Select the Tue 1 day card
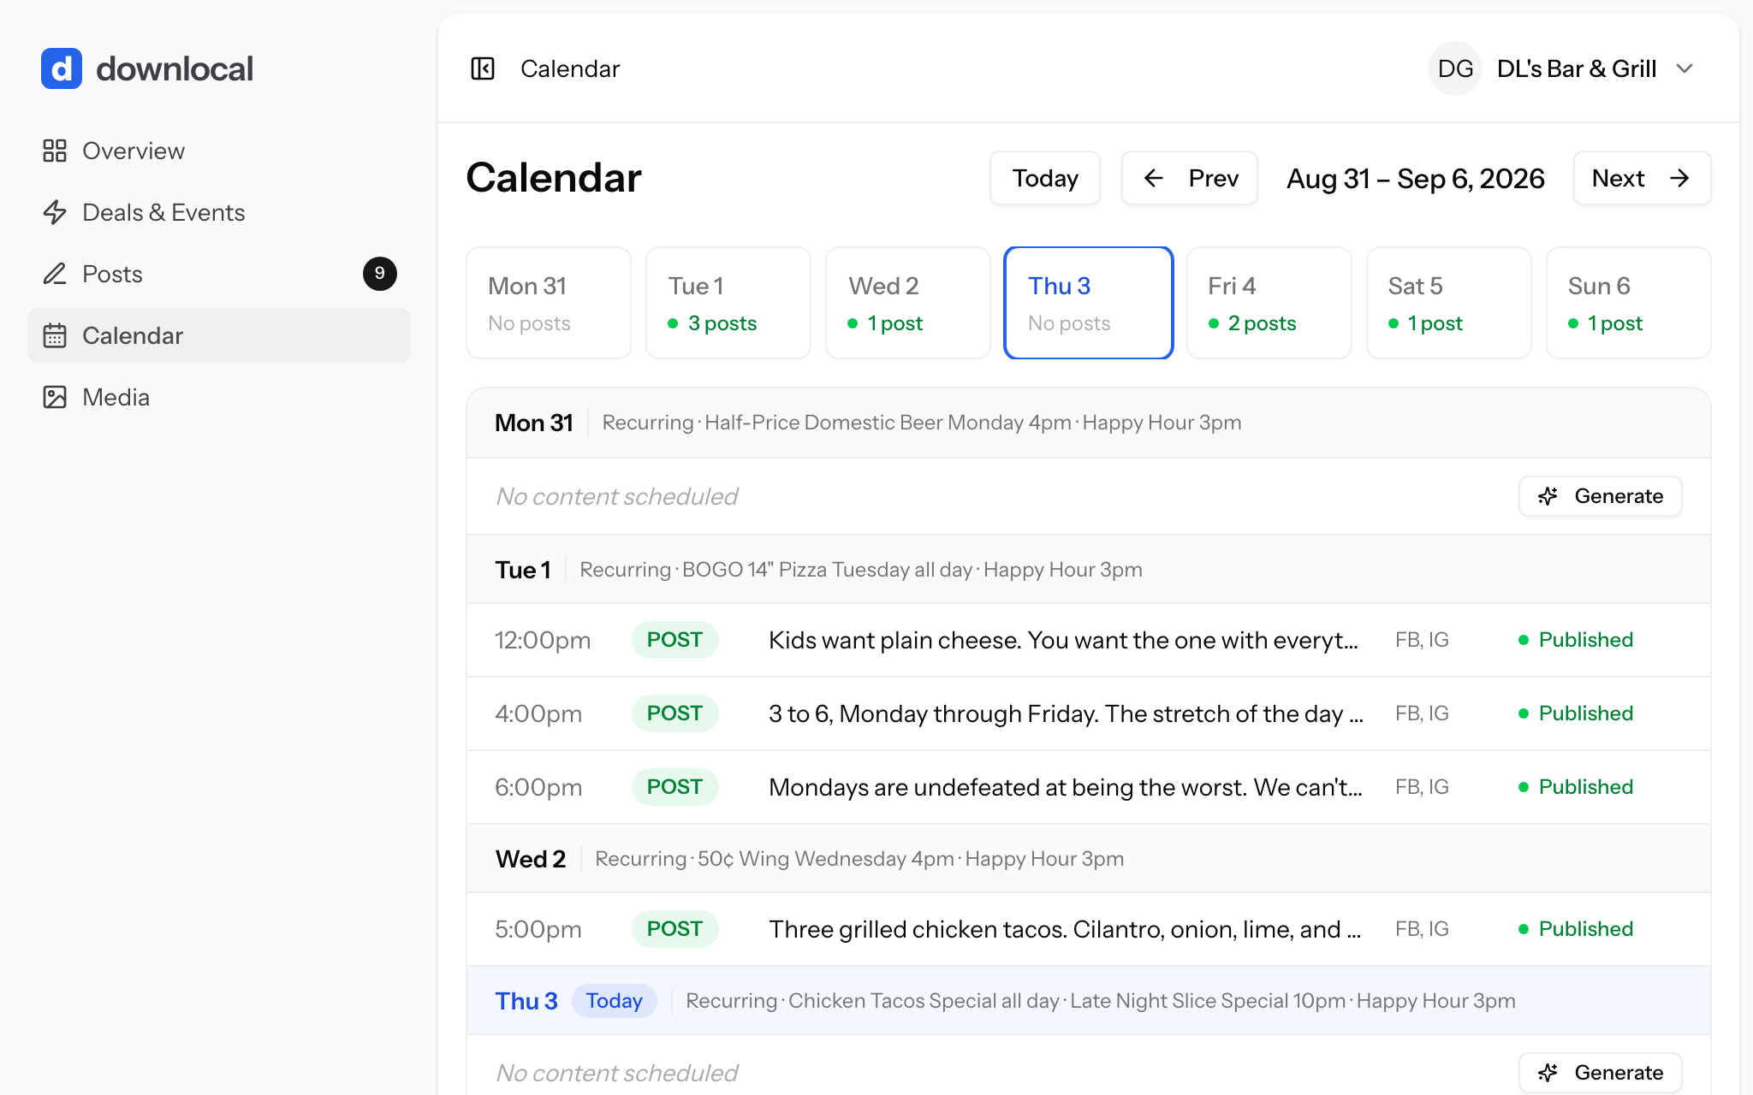This screenshot has height=1095, width=1753. (728, 303)
